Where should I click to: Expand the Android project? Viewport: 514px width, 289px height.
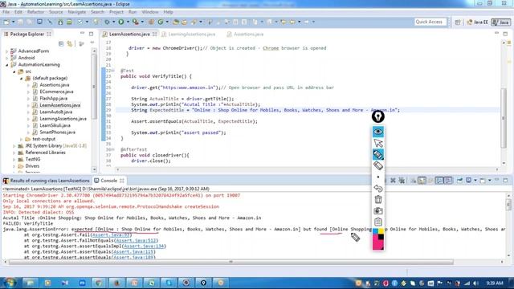click(x=7, y=58)
